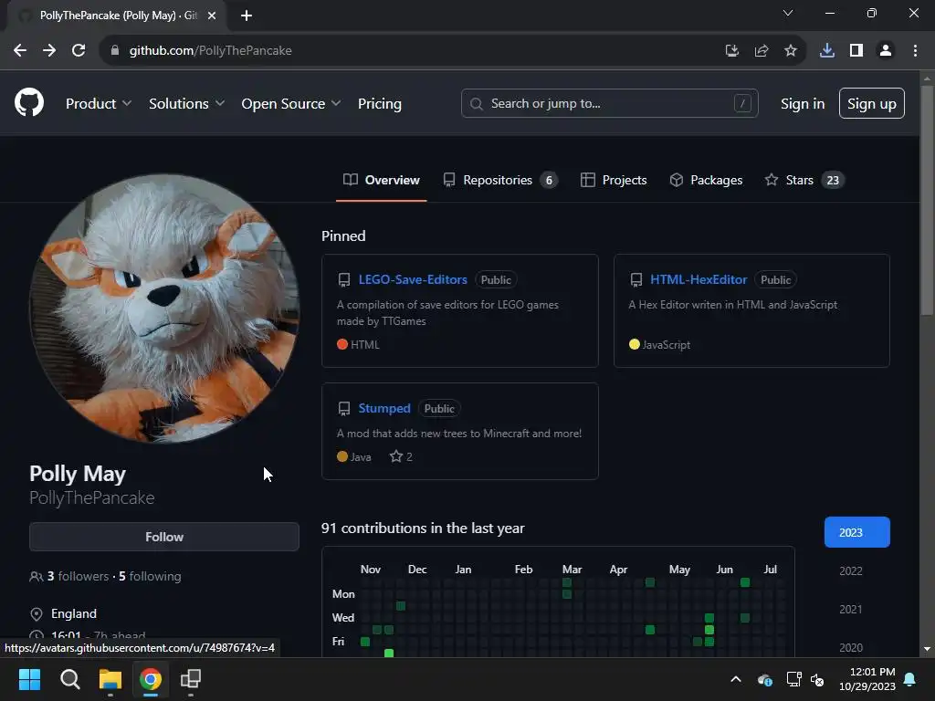Open the 3 followers list
Viewport: 935px width, 701px height.
click(x=79, y=577)
